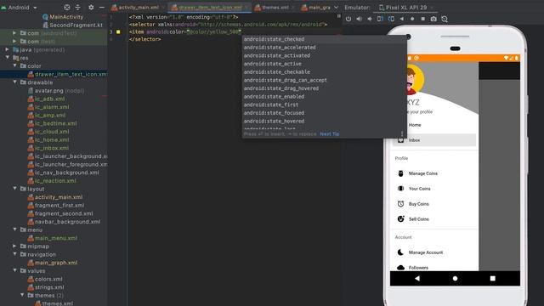Select the Pixel XL API 29 emulator tab
The image size is (544, 306).
click(x=406, y=8)
